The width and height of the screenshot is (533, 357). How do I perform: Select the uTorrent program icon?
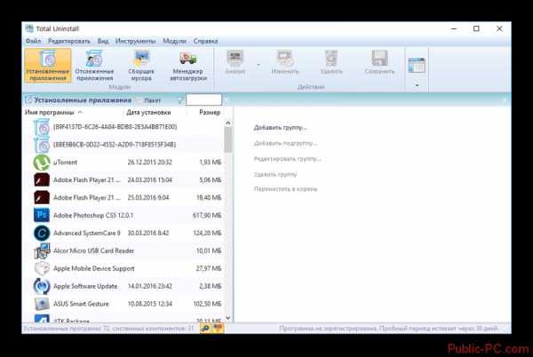point(42,163)
